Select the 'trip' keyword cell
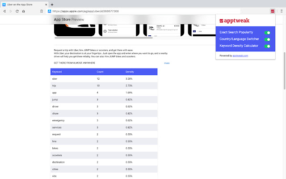The image size is (286, 179). (x=54, y=85)
